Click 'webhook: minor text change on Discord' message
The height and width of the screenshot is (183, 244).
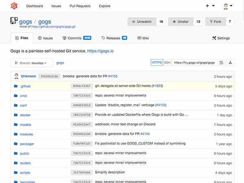click(125, 124)
